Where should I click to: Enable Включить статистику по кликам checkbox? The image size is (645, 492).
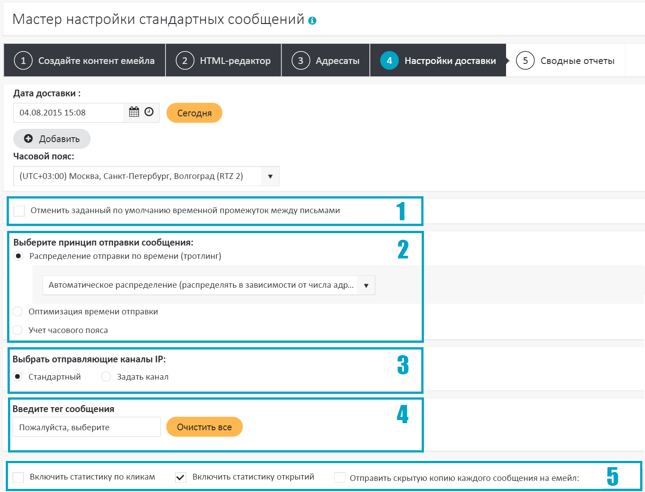18,477
